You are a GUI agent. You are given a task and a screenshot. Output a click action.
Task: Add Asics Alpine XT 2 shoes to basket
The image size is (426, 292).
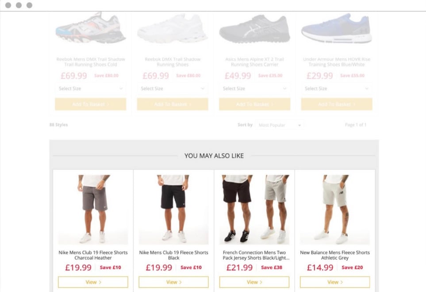tap(254, 103)
